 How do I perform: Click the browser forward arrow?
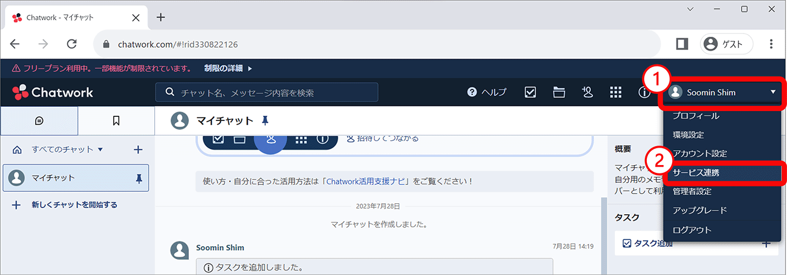pos(43,44)
